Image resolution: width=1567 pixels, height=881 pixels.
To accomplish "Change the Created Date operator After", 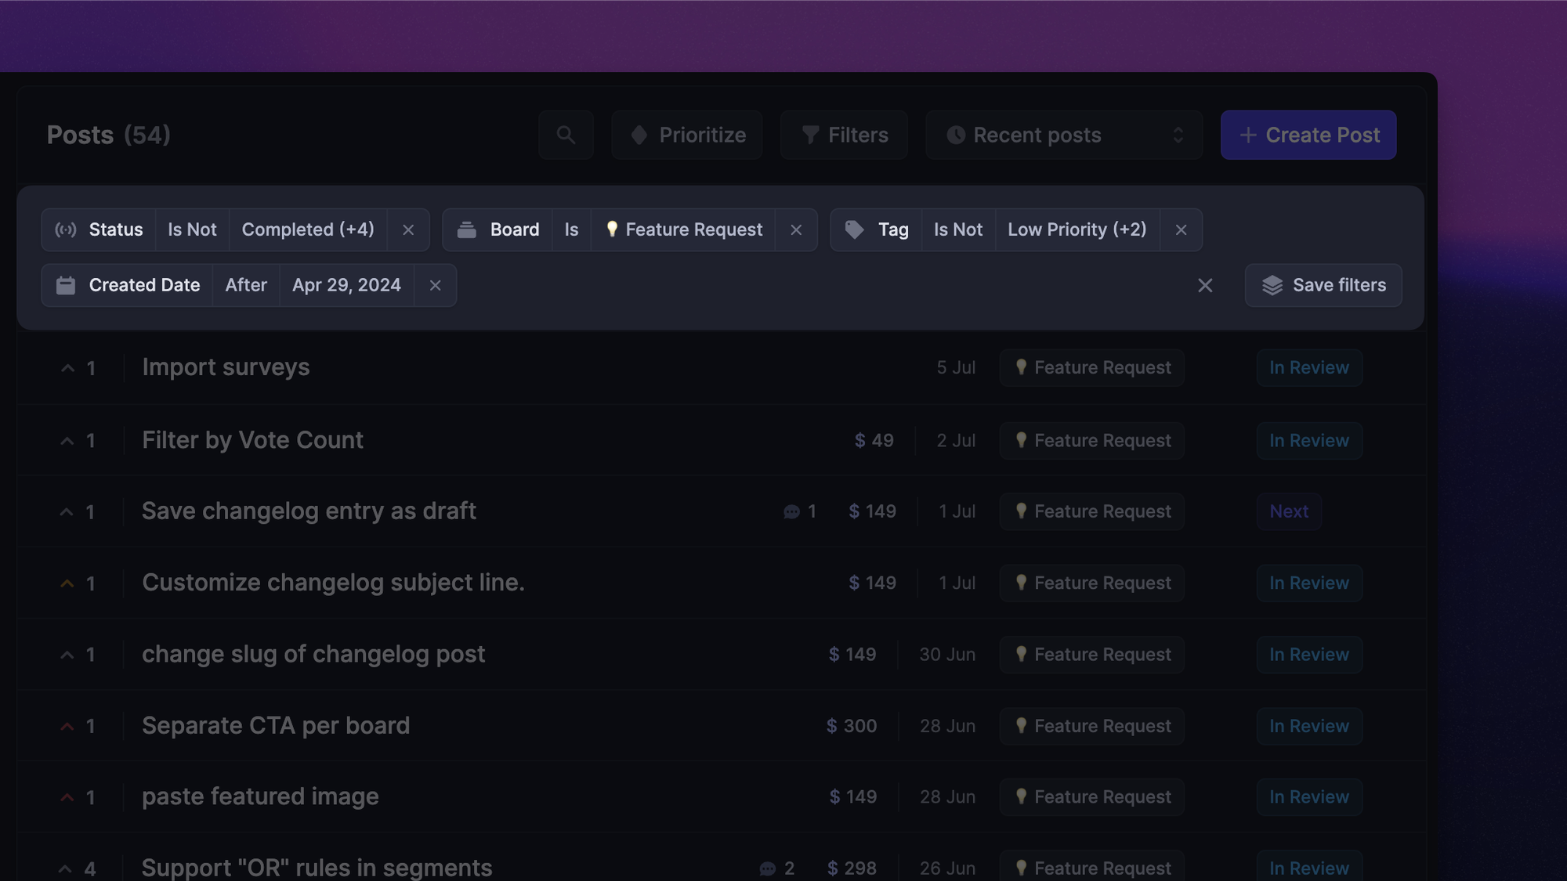I will 246,285.
